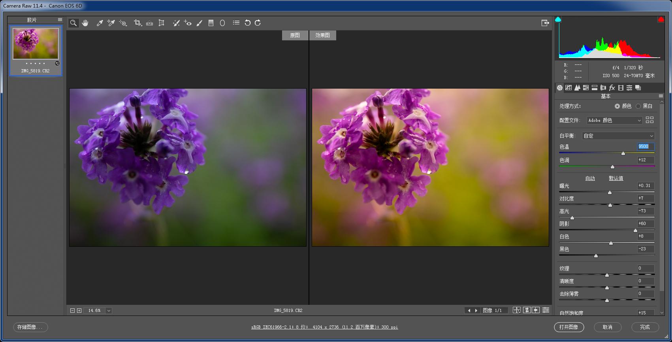Select the 颜色 processing radio button
672x342 pixels.
coord(617,106)
